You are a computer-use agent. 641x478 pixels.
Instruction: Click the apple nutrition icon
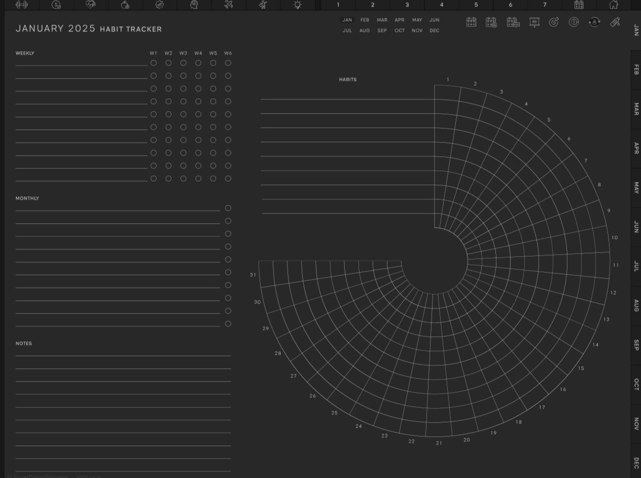125,5
